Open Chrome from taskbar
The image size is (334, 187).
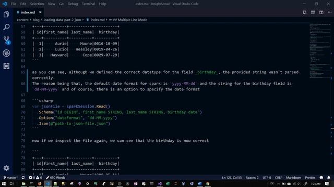point(208,183)
